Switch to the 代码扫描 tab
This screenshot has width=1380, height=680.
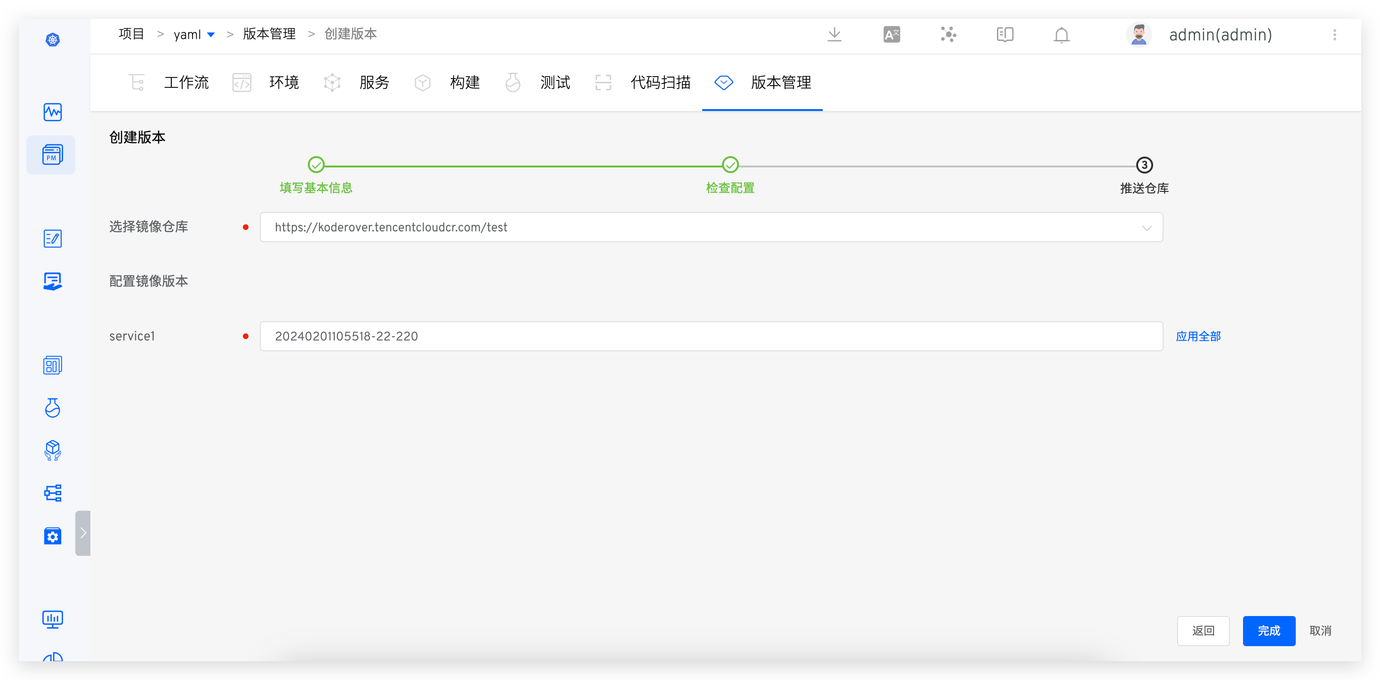coord(660,82)
